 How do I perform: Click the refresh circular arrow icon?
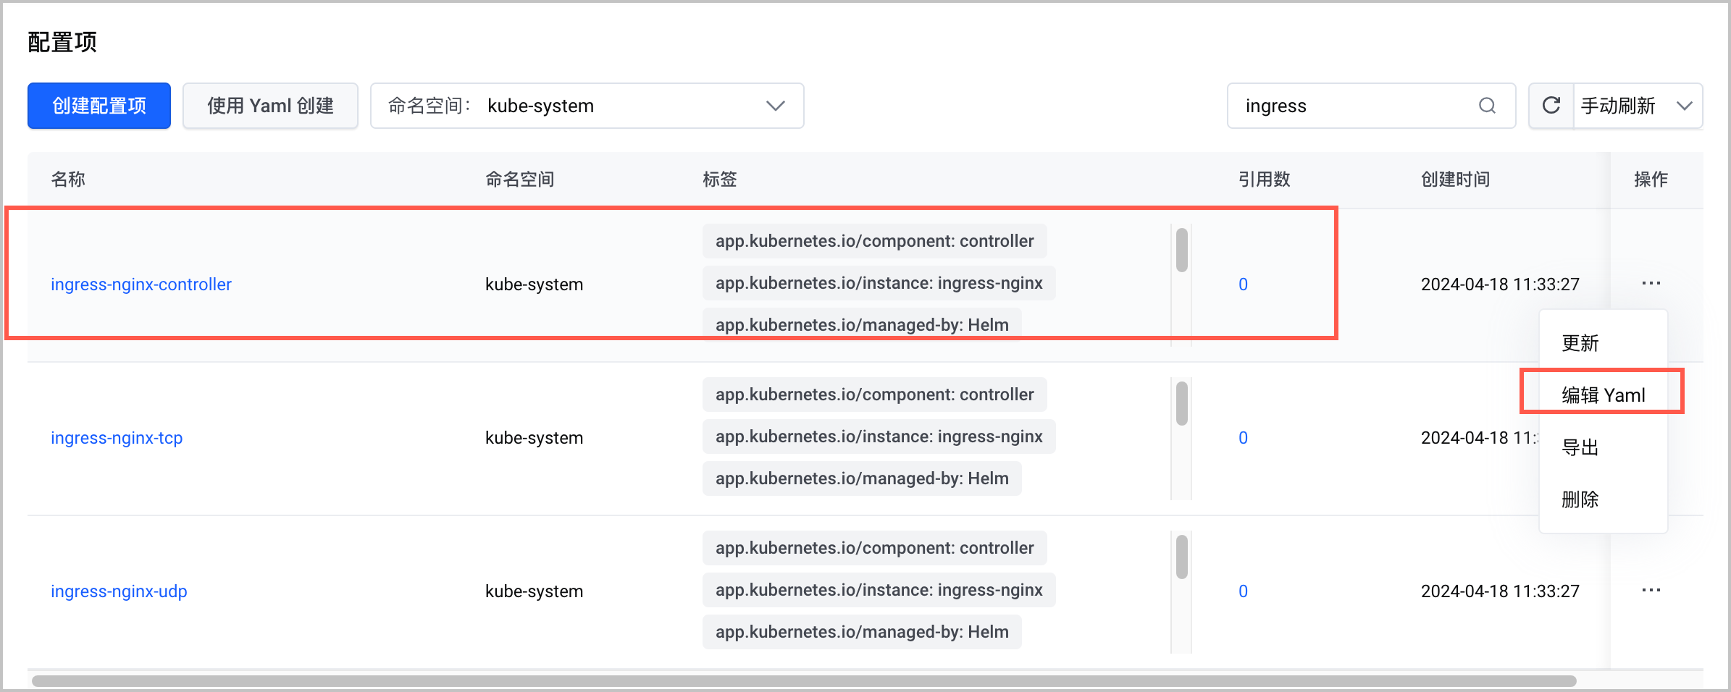[1551, 106]
